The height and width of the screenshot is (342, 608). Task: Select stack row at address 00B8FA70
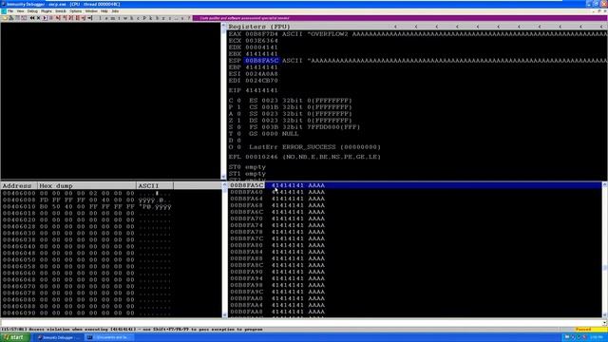[415, 218]
